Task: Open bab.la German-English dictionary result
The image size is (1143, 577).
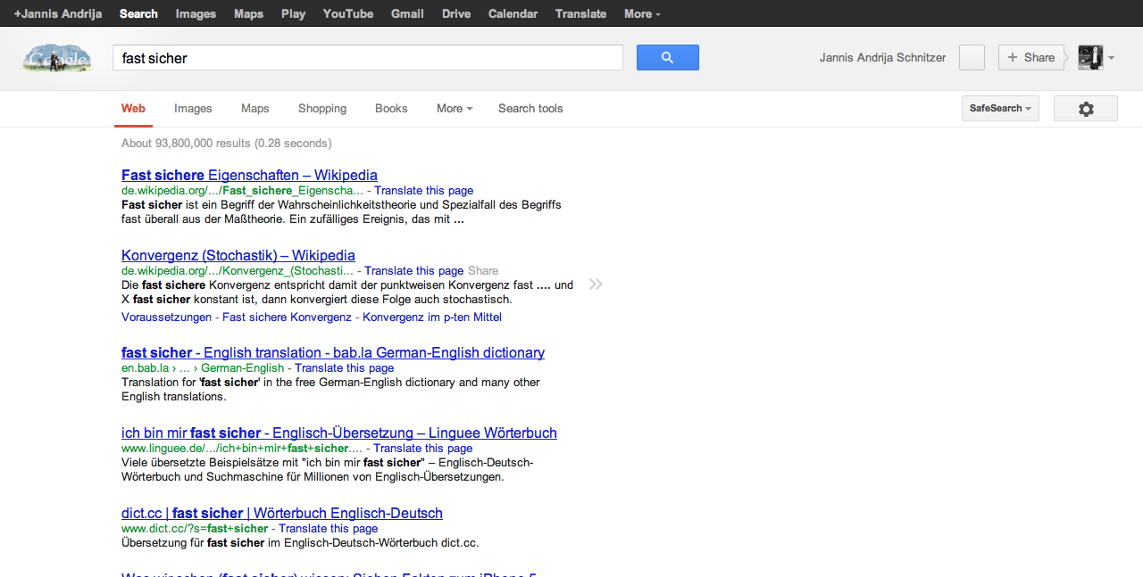Action: coord(333,352)
